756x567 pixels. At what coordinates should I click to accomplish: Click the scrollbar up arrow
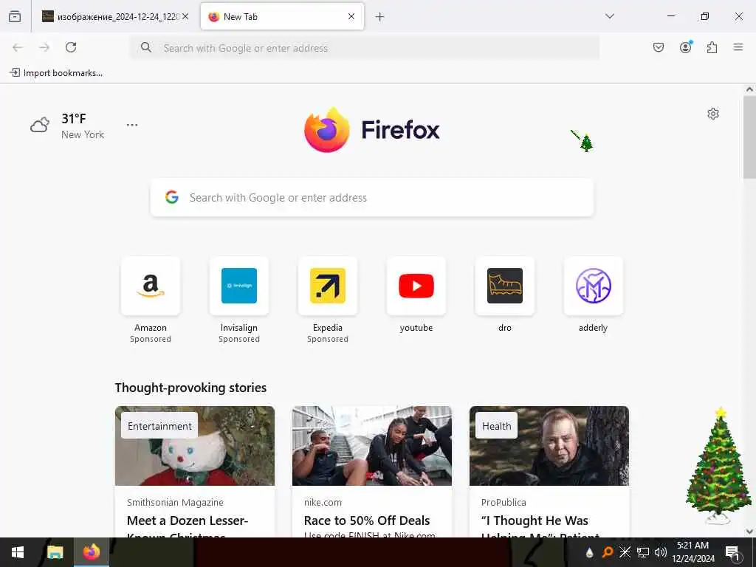[x=749, y=89]
